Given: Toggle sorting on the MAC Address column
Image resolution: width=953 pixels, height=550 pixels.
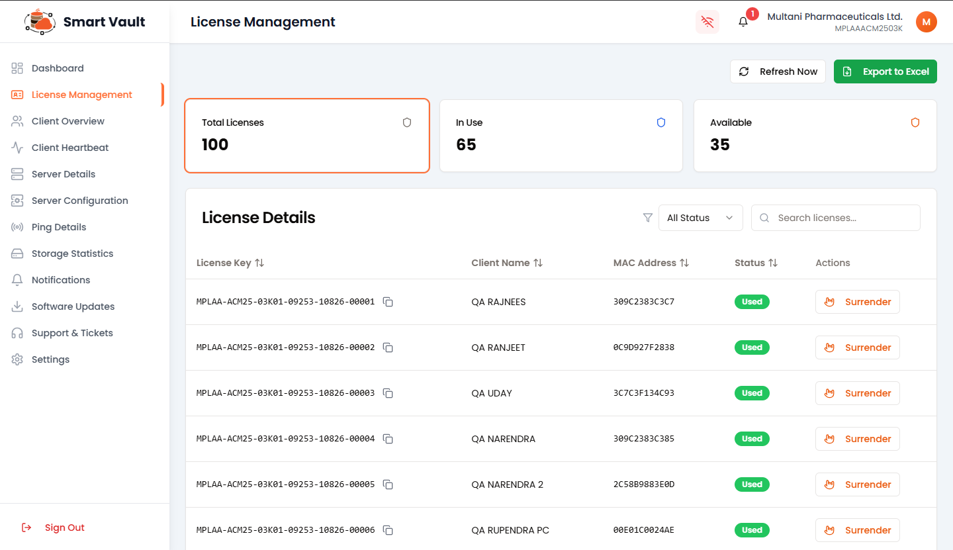Looking at the screenshot, I should point(685,263).
